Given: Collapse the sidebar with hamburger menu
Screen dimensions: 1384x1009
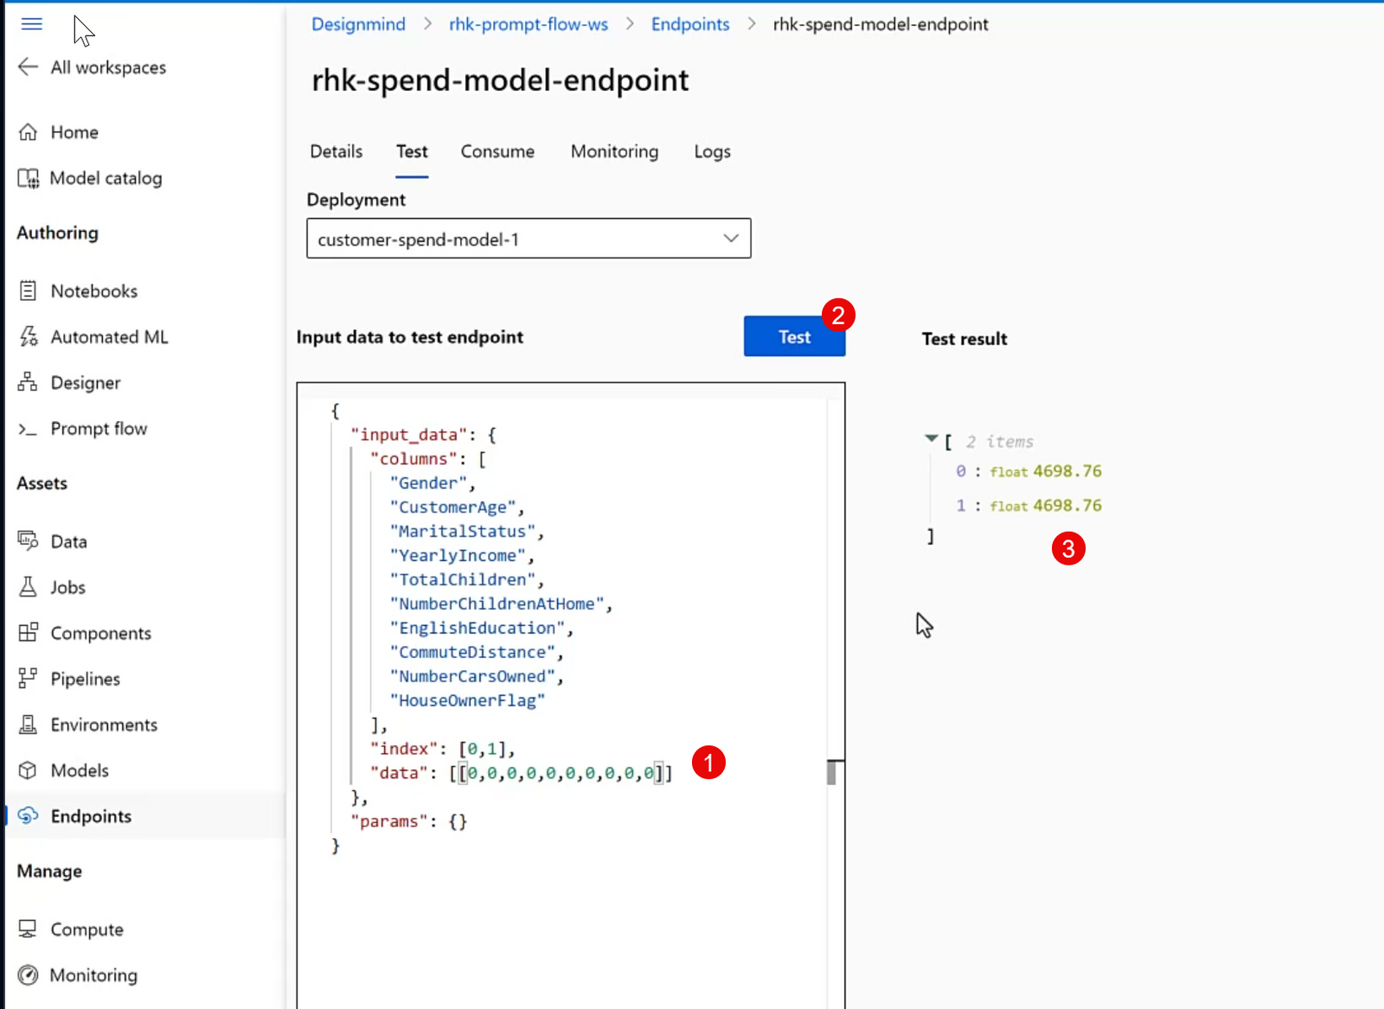Looking at the screenshot, I should point(31,23).
